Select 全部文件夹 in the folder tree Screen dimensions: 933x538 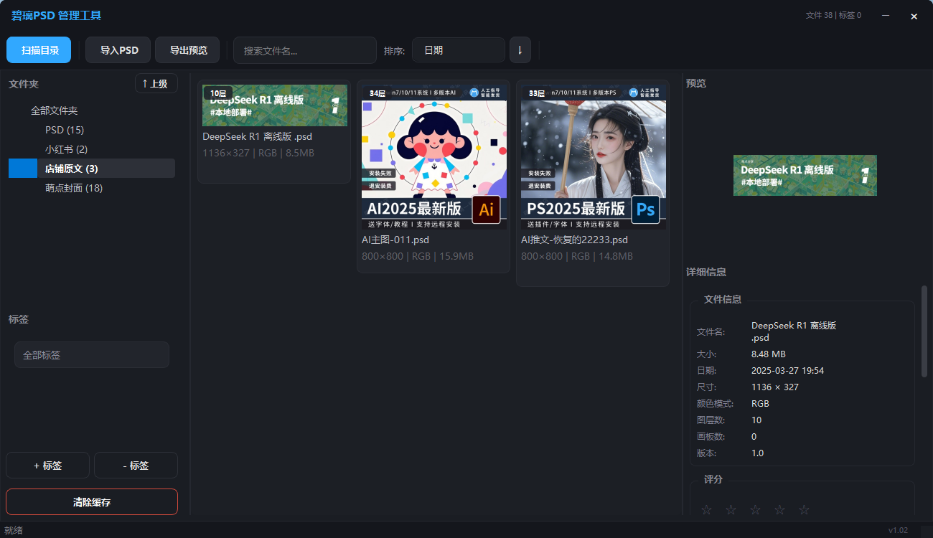[x=55, y=110]
